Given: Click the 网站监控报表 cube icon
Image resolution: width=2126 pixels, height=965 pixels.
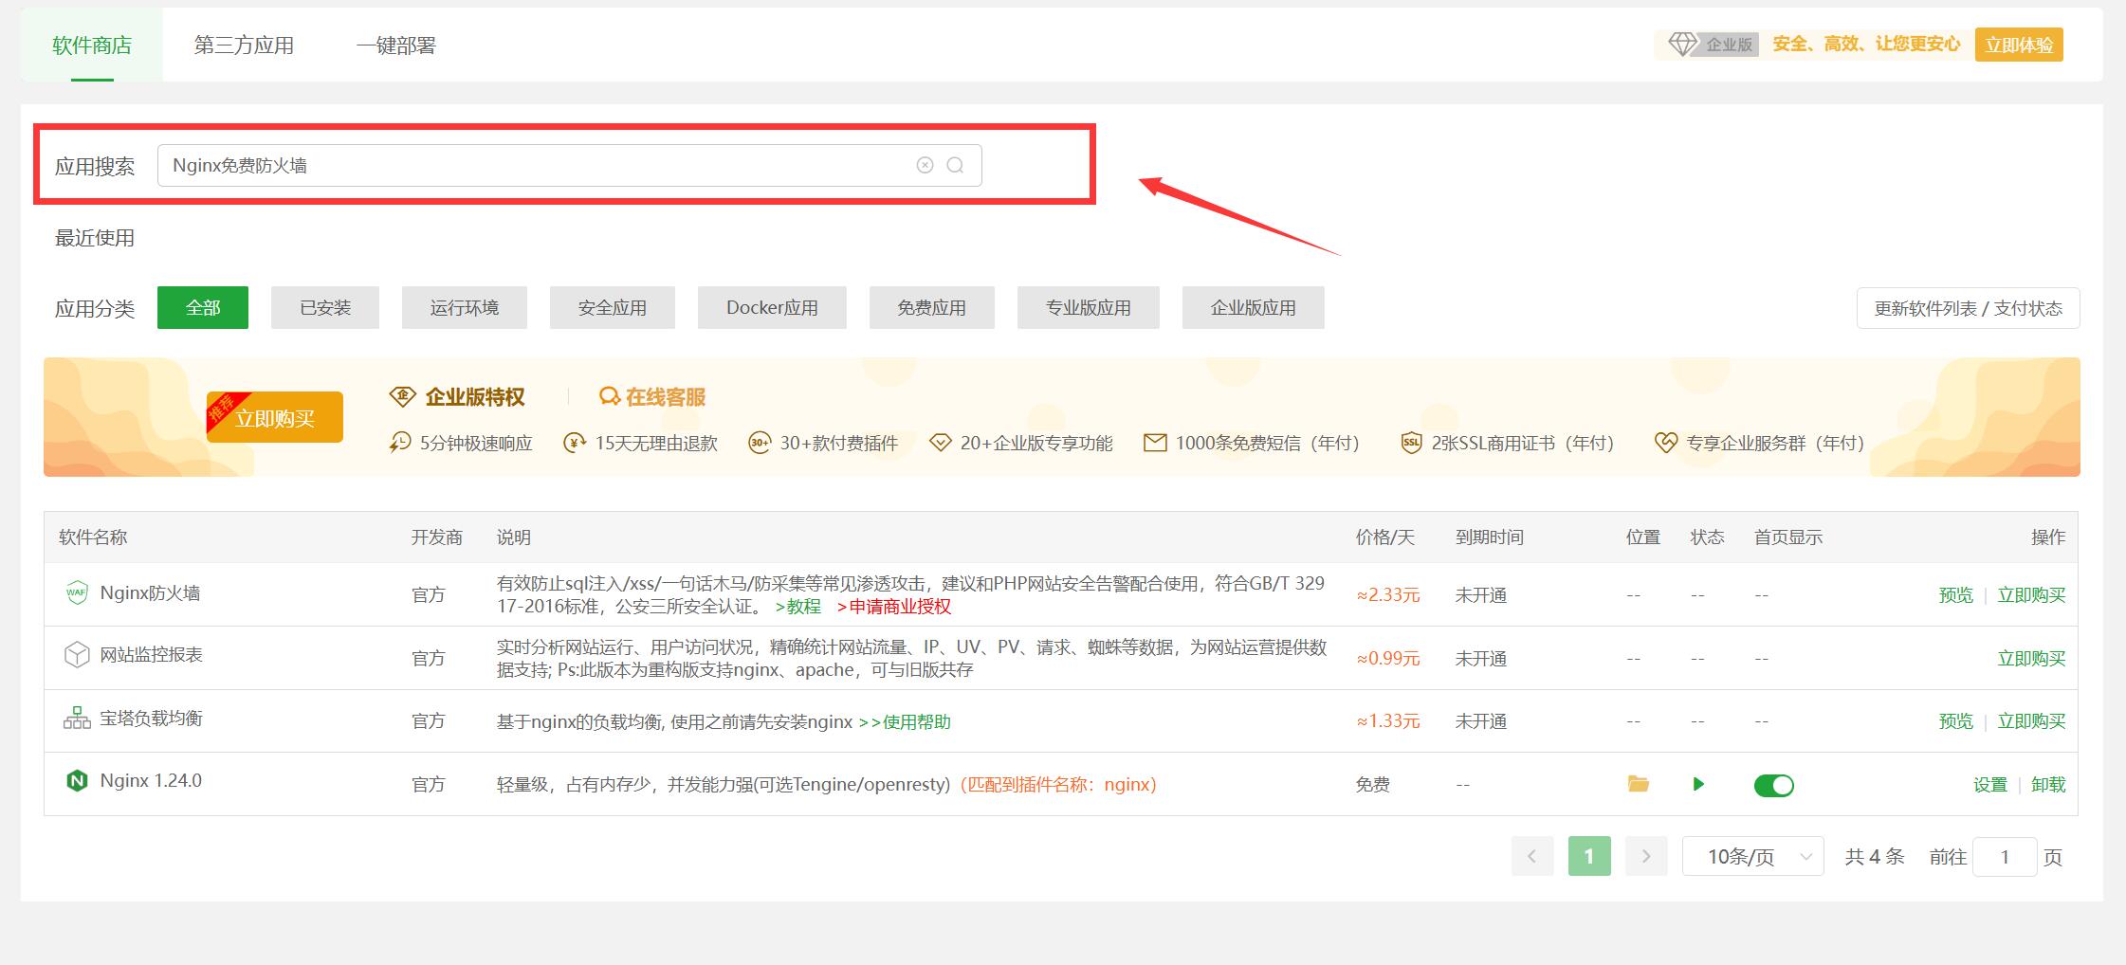Looking at the screenshot, I should (x=77, y=655).
